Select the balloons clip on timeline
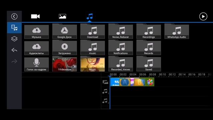This screenshot has width=213, height=120. pyautogui.click(x=150, y=82)
